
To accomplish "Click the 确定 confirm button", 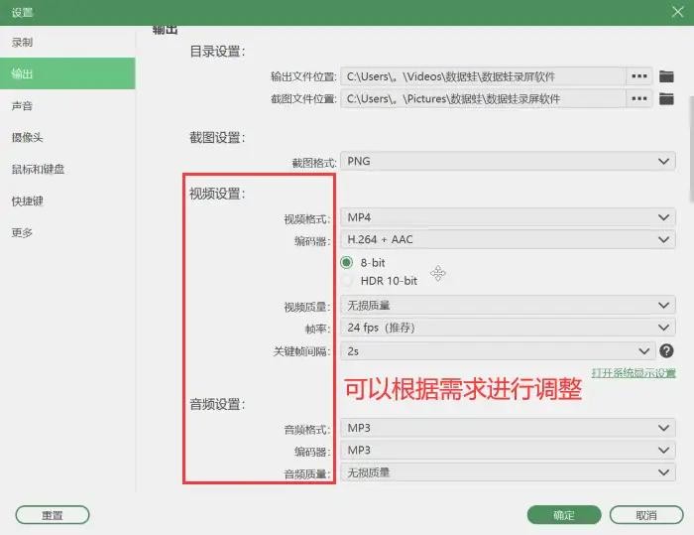I will [x=563, y=515].
